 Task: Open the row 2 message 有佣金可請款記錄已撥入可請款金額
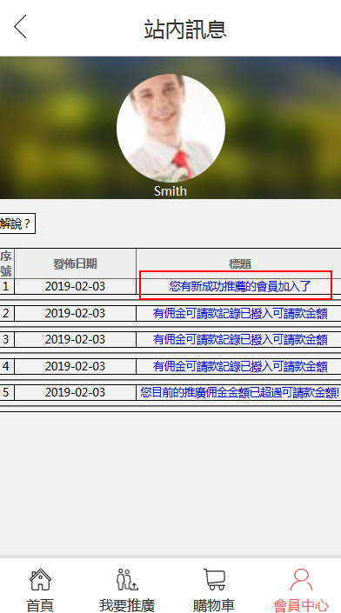[x=240, y=314]
